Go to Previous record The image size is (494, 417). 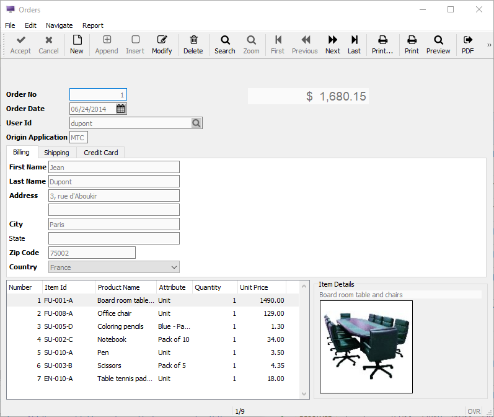(305, 45)
